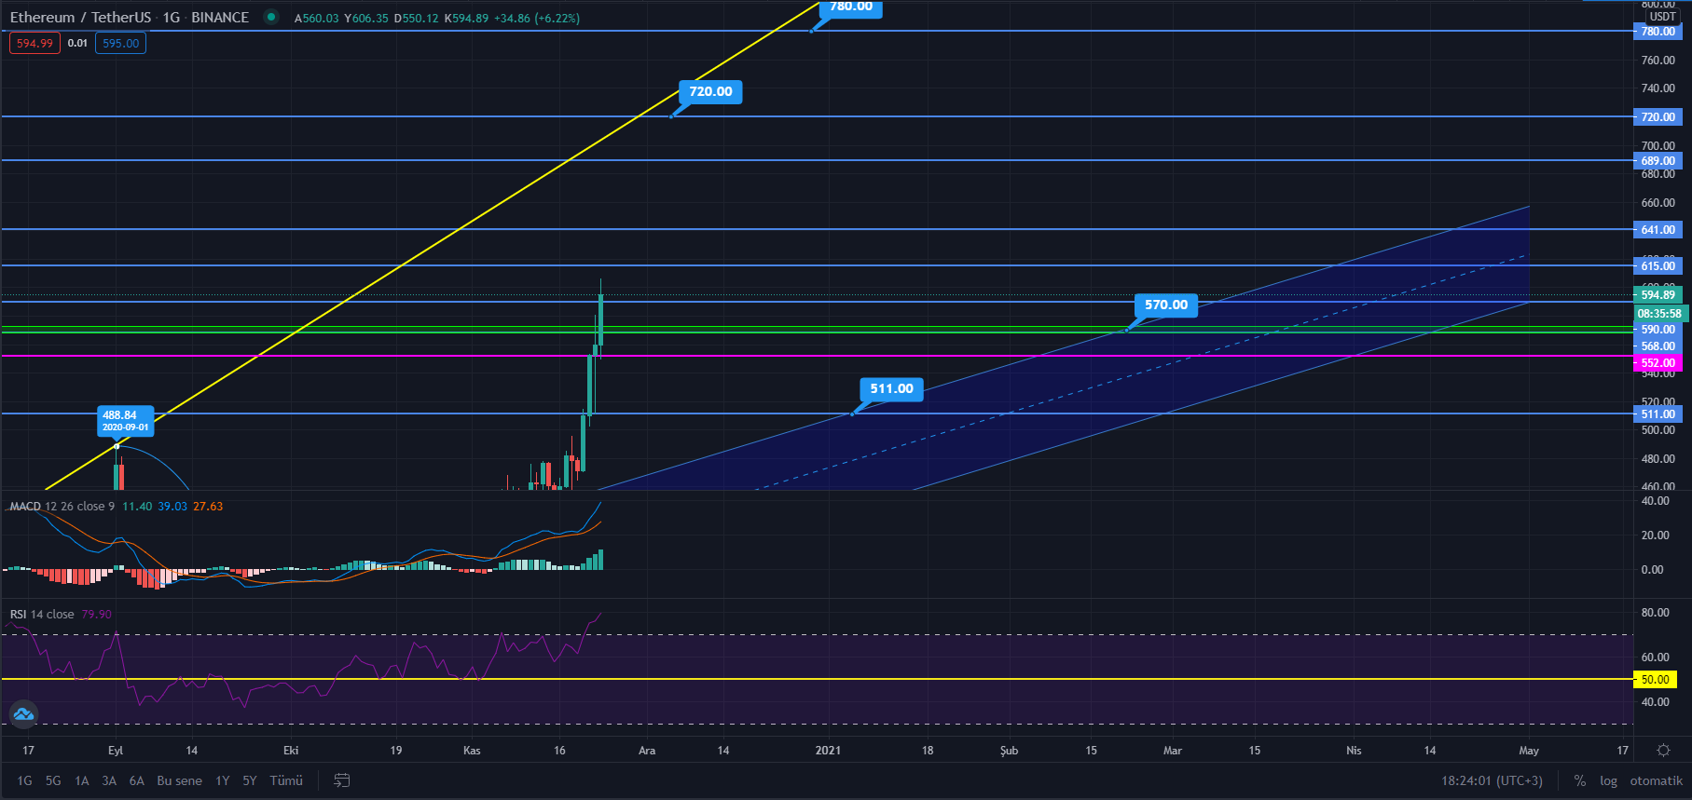Viewport: 1692px width, 800px height.
Task: Toggle log scale mode
Action: coord(1608,780)
